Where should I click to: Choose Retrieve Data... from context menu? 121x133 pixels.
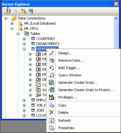(83, 60)
